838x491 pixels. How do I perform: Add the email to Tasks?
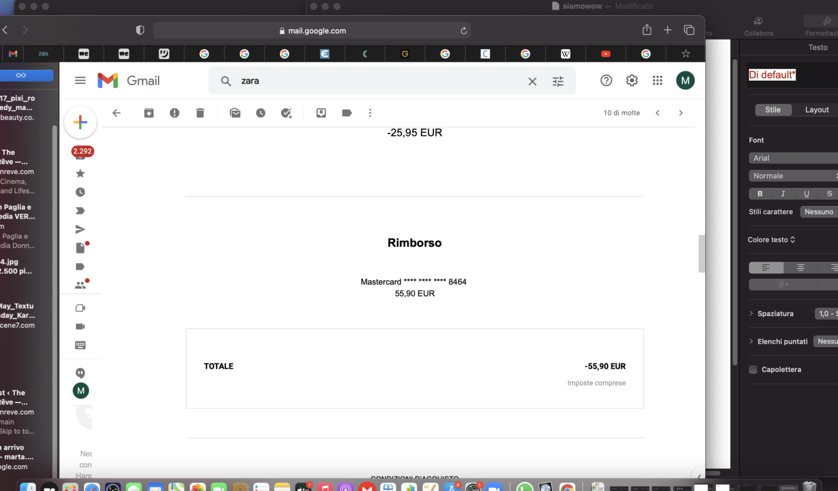point(286,113)
